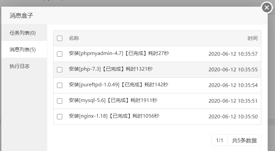Check the nginx-1.18 install message checkbox
The width and height of the screenshot is (275, 151).
point(60,117)
